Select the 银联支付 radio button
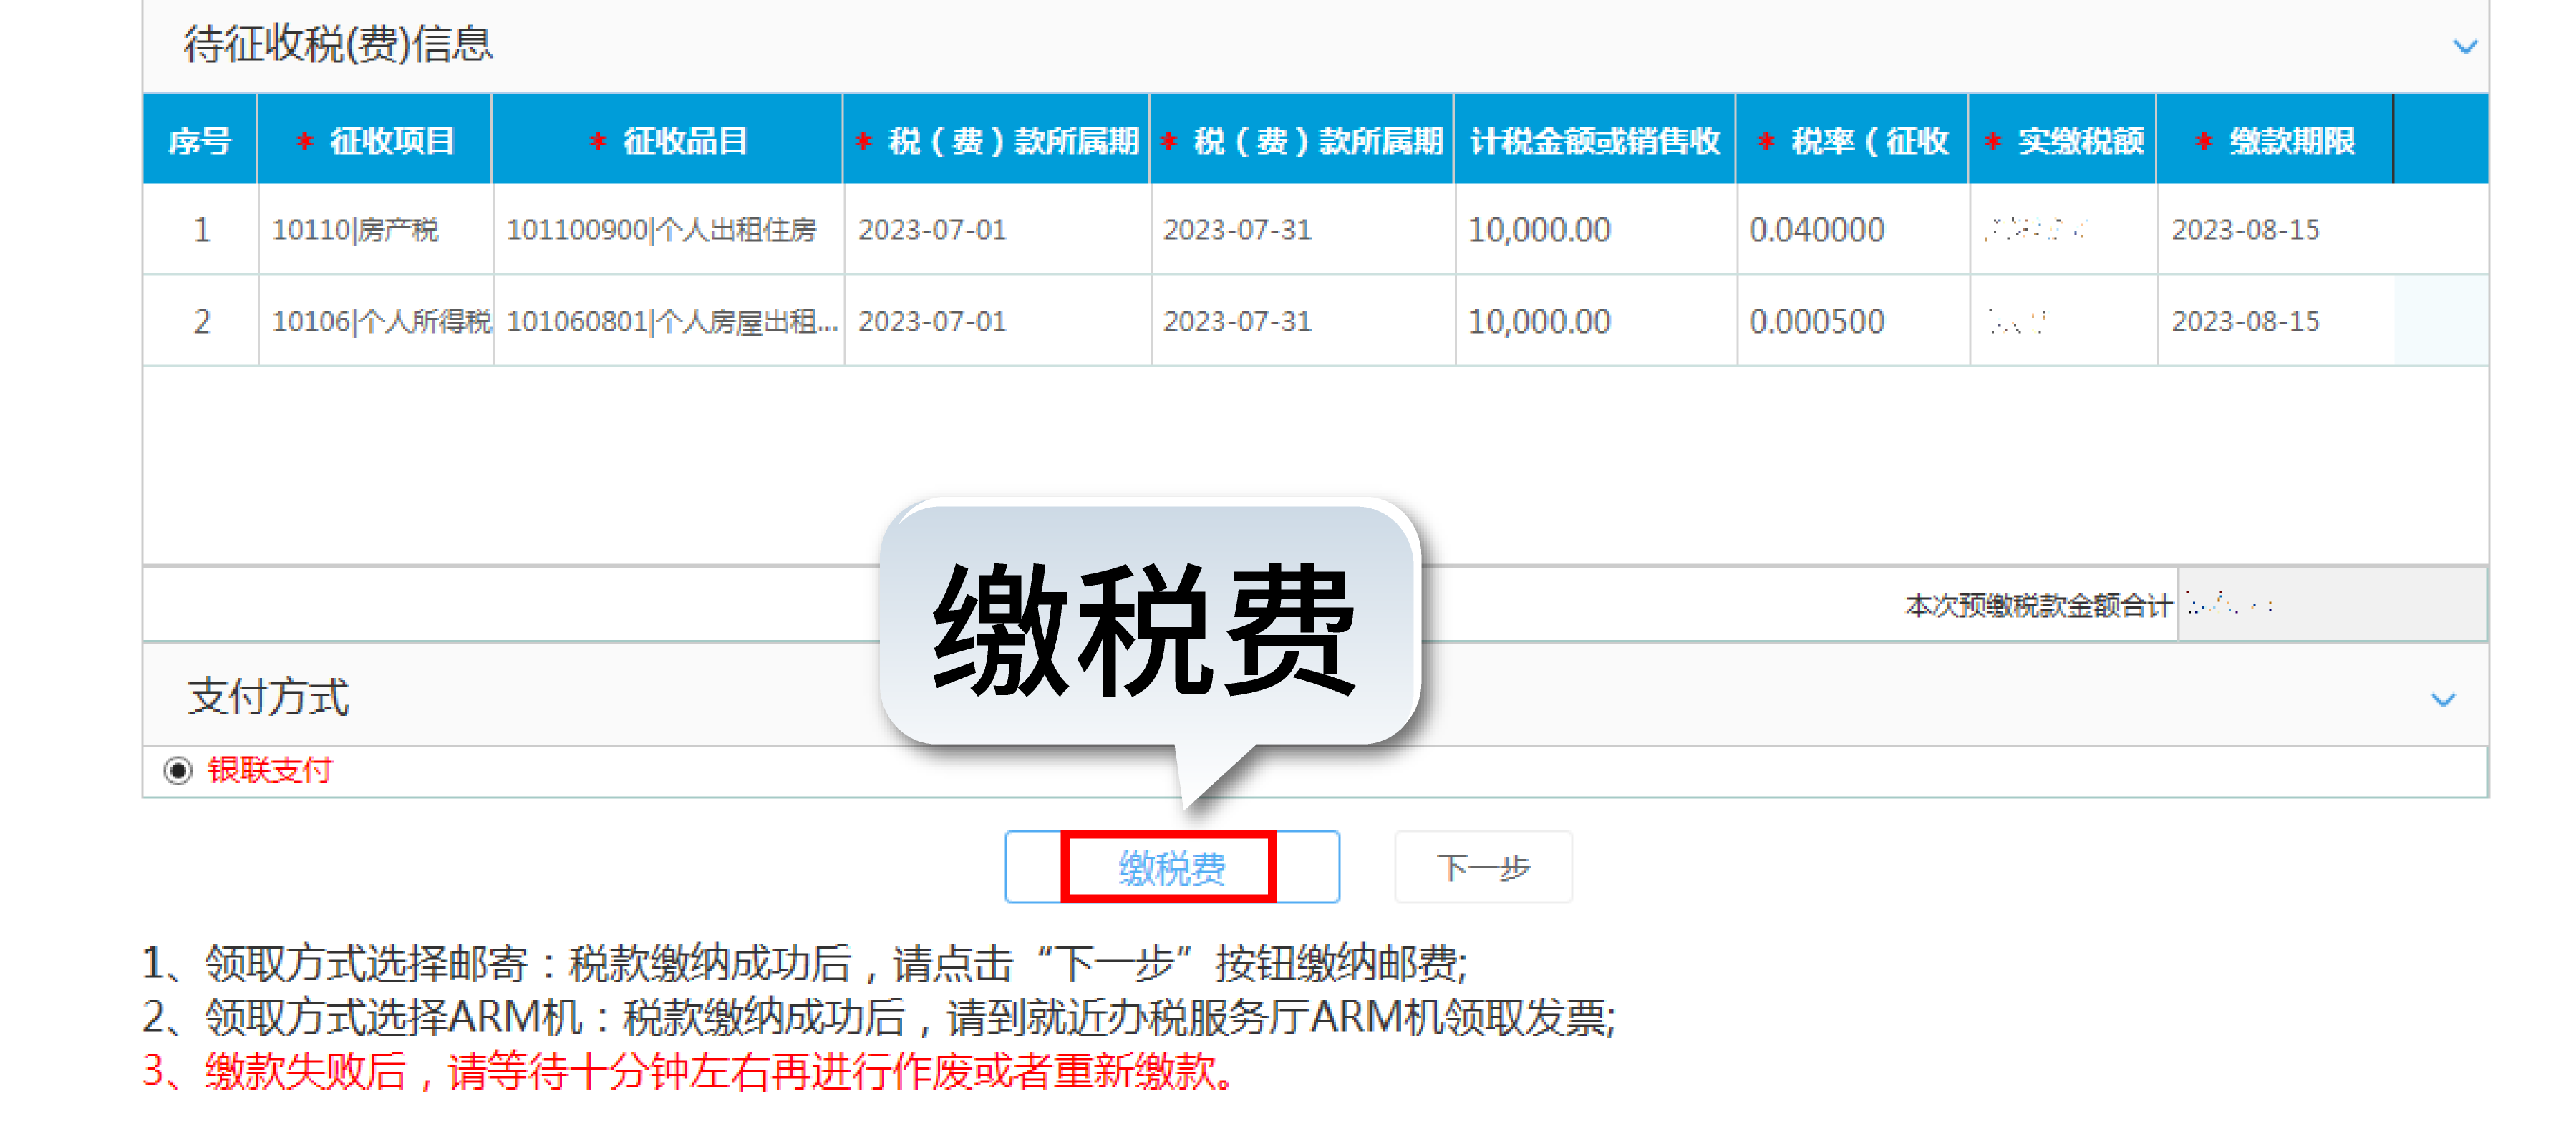The width and height of the screenshot is (2576, 1139). click(177, 771)
